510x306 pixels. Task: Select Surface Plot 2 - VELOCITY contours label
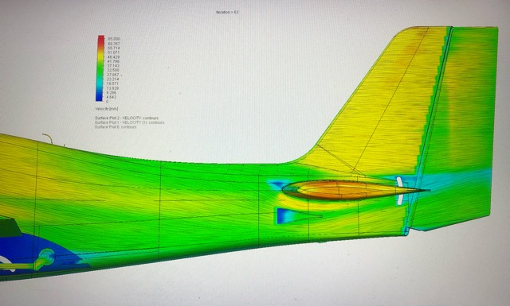(127, 118)
